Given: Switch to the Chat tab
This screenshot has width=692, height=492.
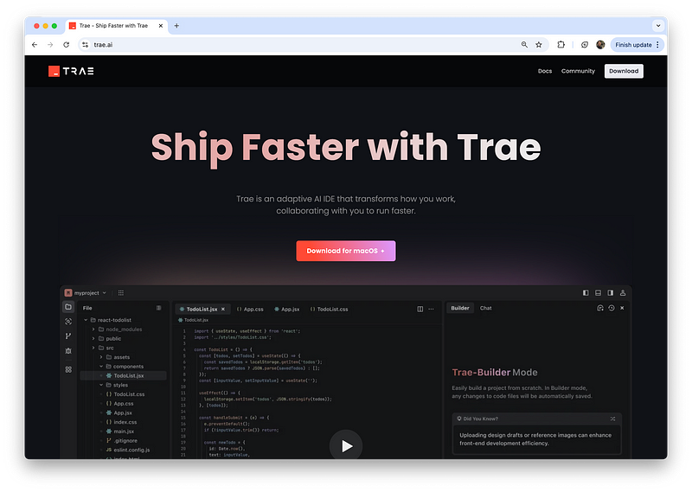Looking at the screenshot, I should pyautogui.click(x=485, y=308).
